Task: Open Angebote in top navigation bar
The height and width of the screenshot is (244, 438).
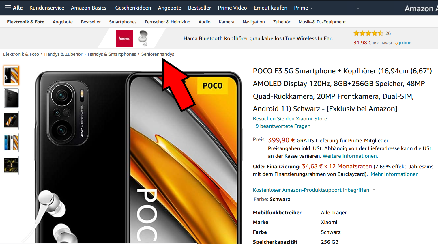Action: 169,8
